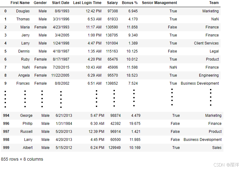Viewport: 241px width, 169px height.
Task: Click start date 8/6/1993
Action: 62,11
